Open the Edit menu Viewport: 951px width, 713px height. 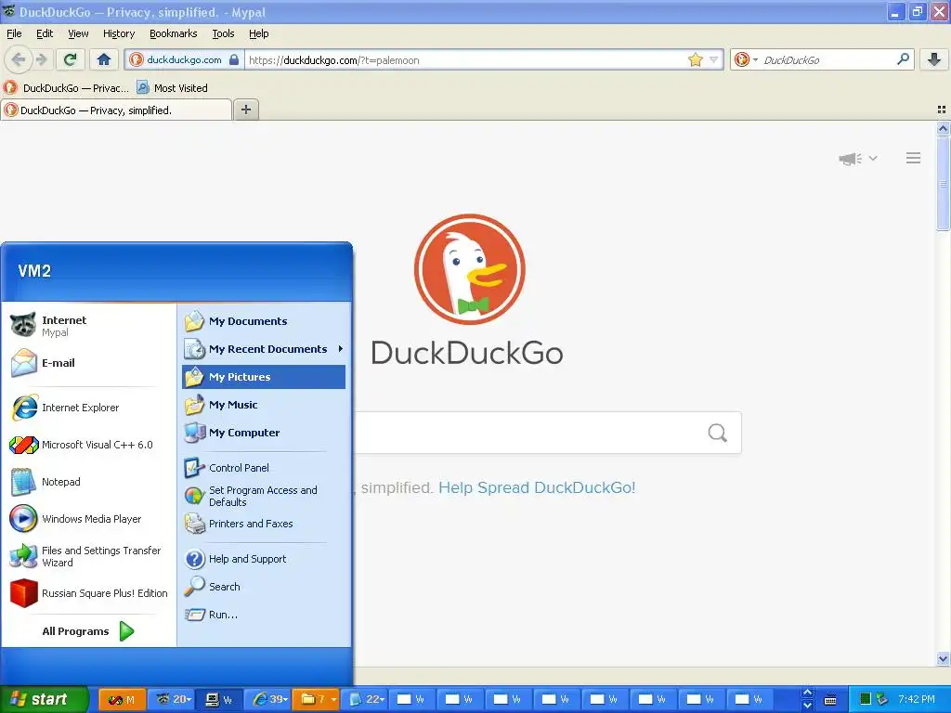pyautogui.click(x=45, y=33)
